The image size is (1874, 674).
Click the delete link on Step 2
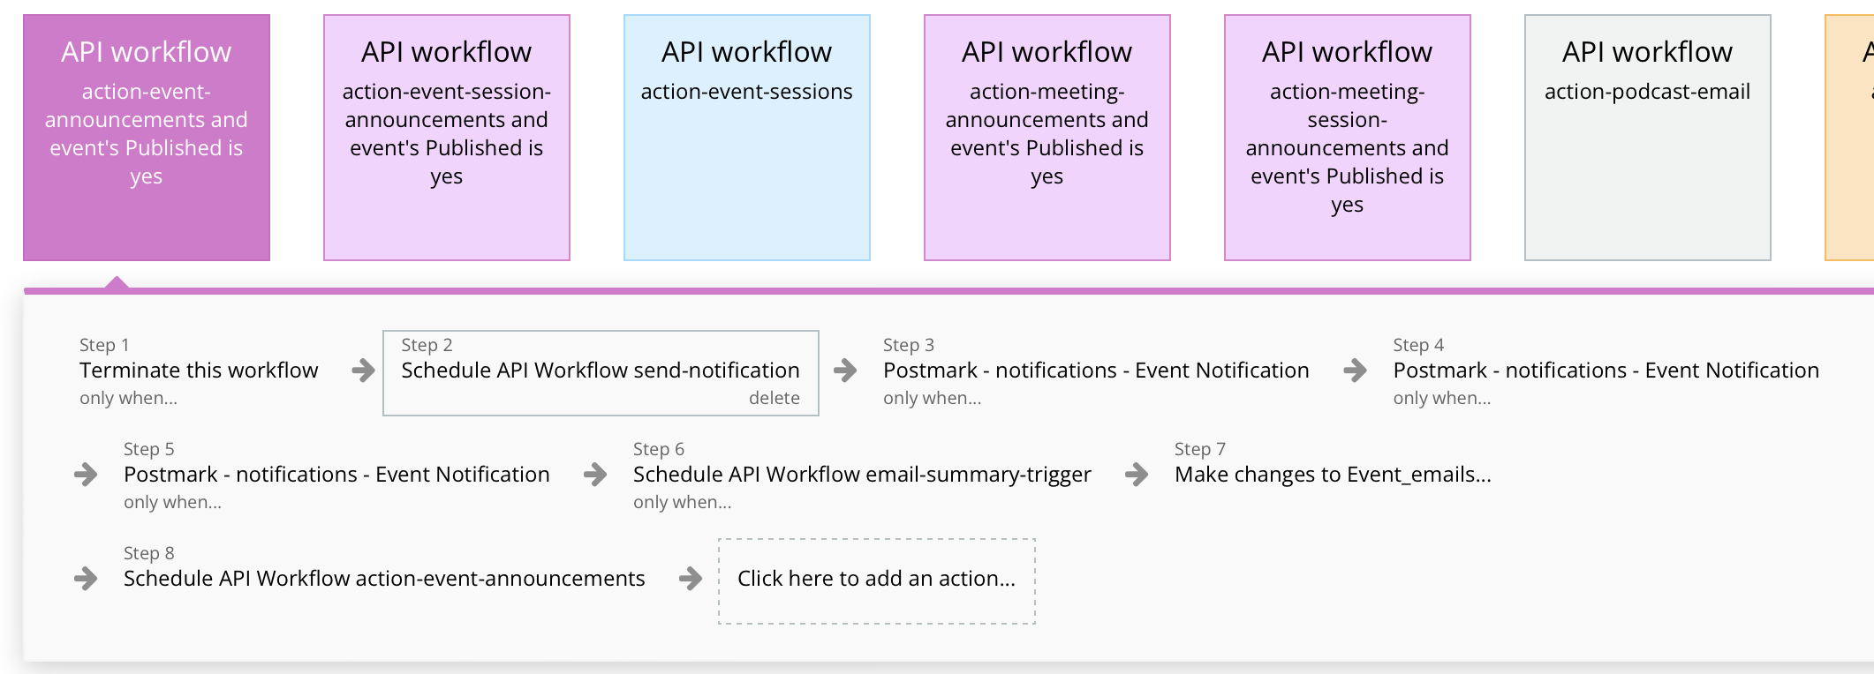coord(774,398)
